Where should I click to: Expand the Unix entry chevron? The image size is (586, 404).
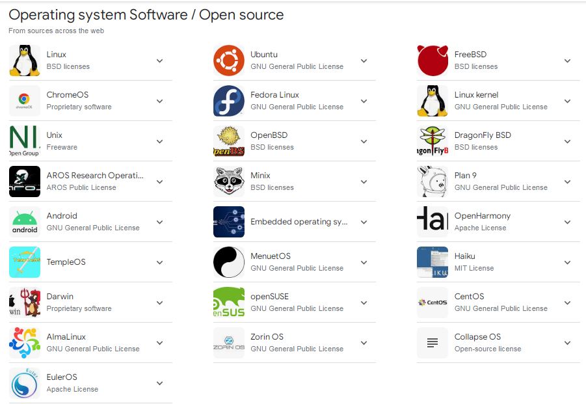click(159, 142)
